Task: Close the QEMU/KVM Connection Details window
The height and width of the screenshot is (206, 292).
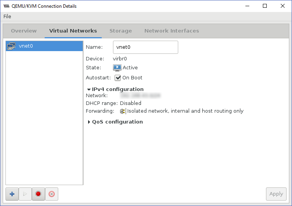Action: 283,6
